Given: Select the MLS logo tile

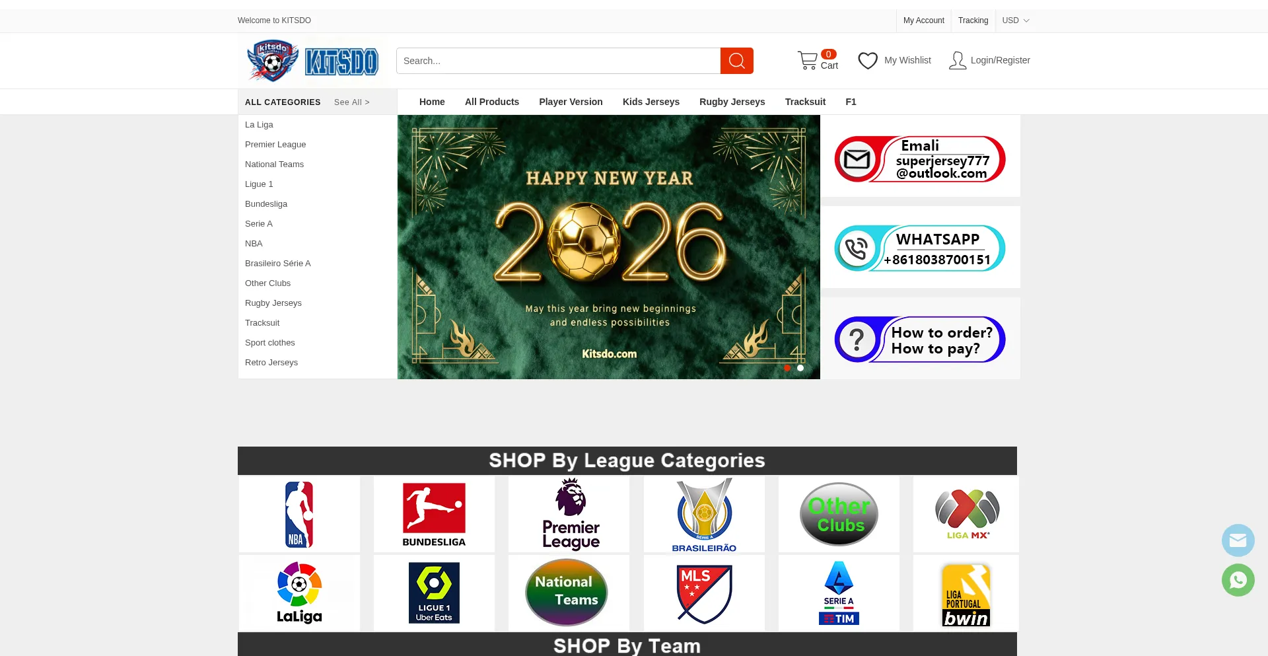Looking at the screenshot, I should [x=704, y=593].
